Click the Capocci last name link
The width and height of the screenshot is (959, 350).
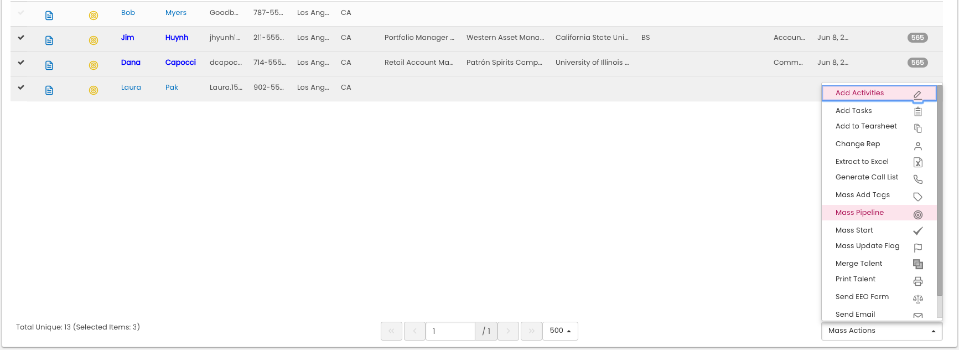coord(180,63)
